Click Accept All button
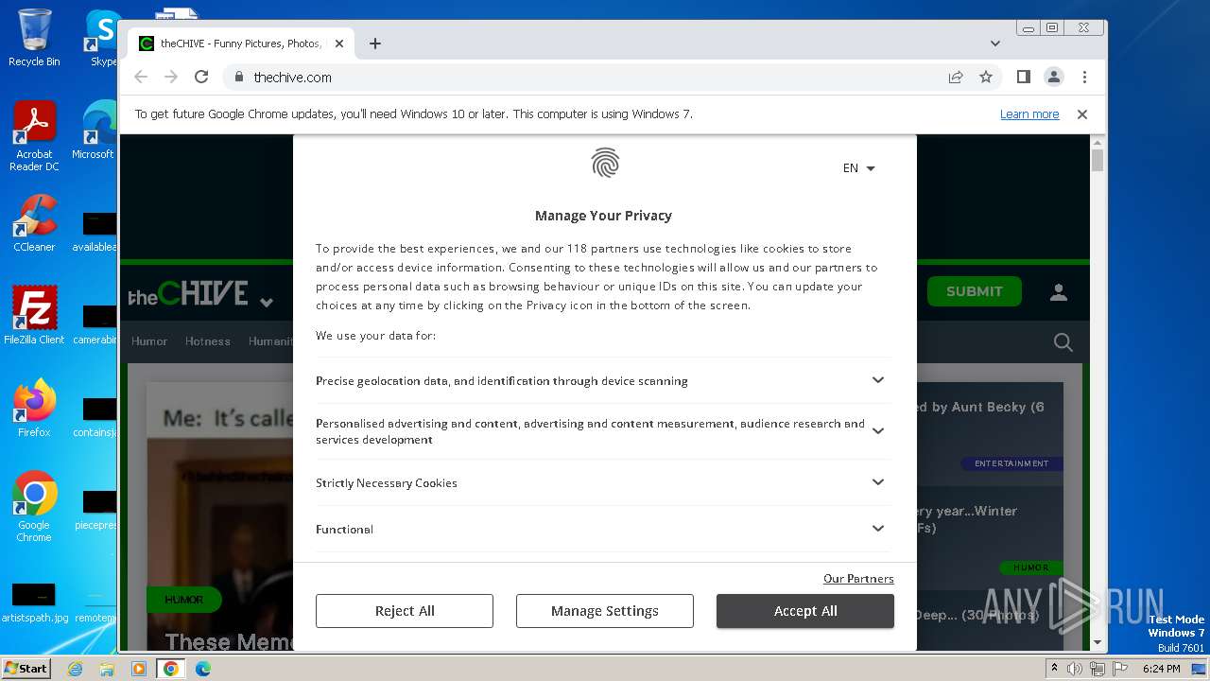1210x681 pixels. (x=805, y=611)
